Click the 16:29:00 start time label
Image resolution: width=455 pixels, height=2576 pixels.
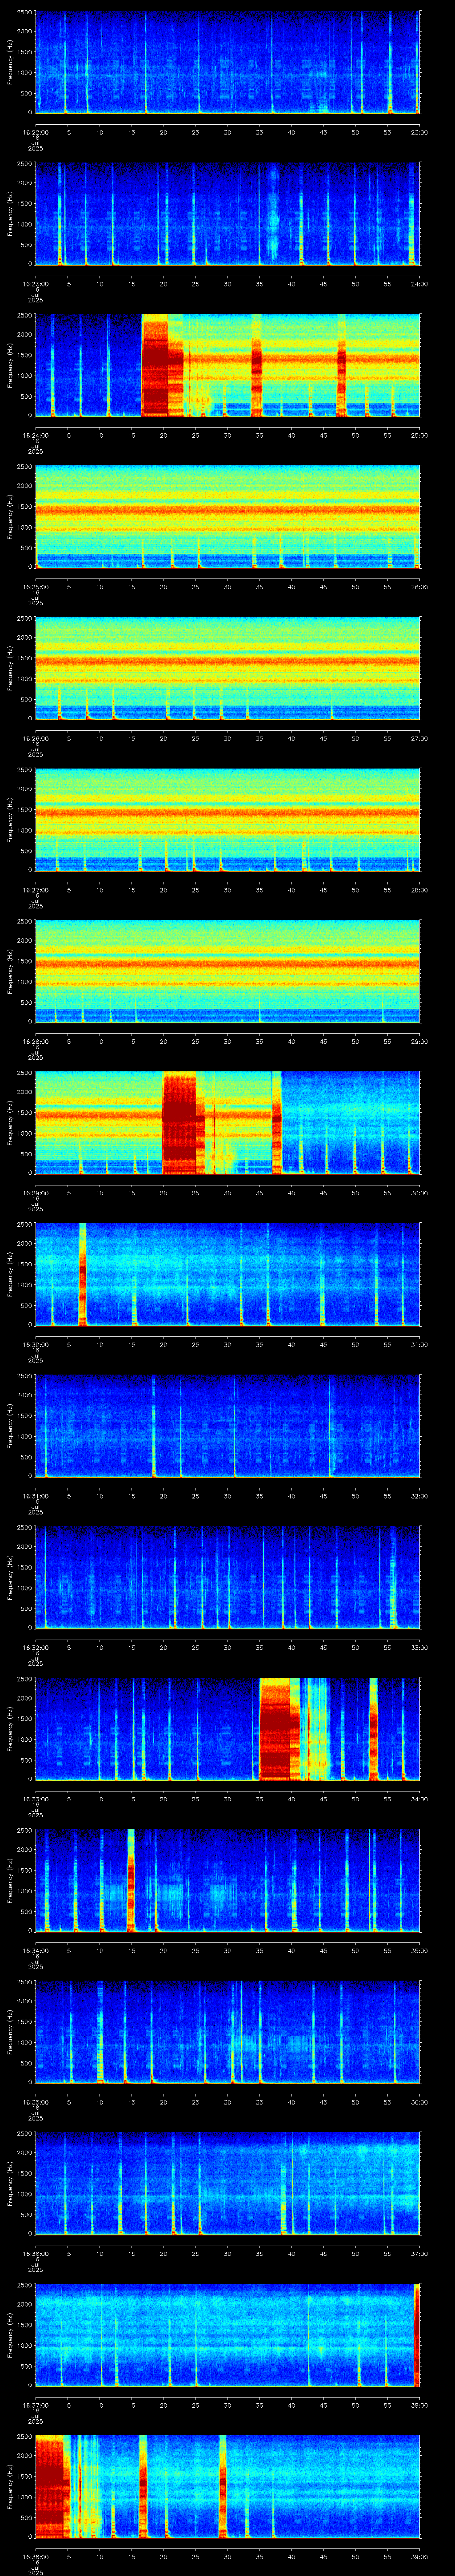point(35,1193)
